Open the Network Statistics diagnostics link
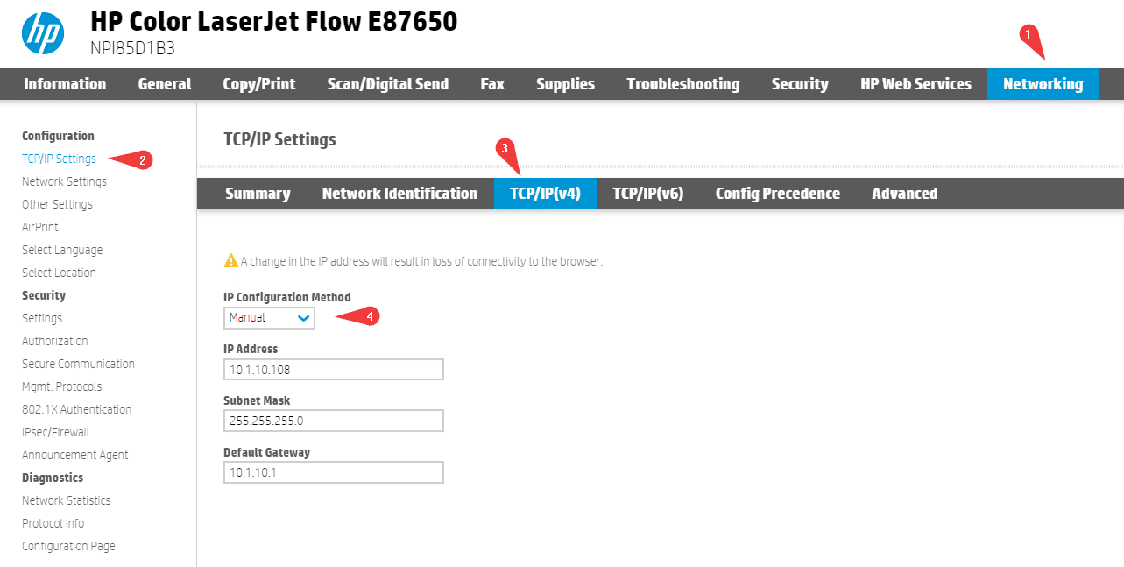Screen dimensions: 1124x567 (67, 500)
